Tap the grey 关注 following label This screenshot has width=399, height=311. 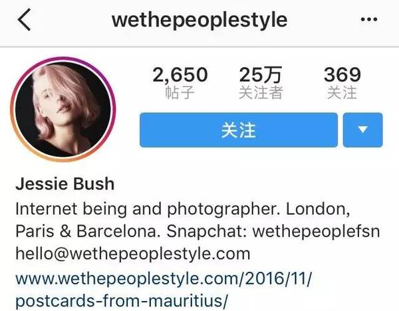(x=342, y=92)
